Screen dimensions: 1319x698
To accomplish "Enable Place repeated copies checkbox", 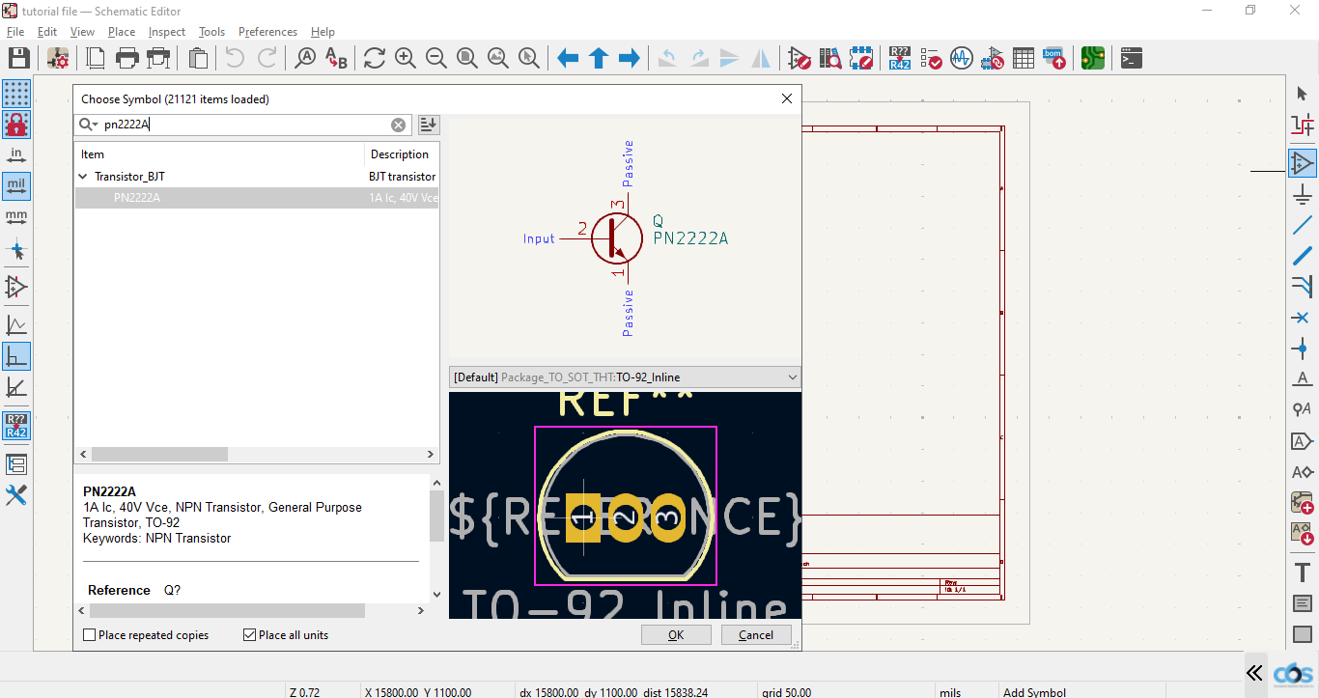I will [90, 635].
